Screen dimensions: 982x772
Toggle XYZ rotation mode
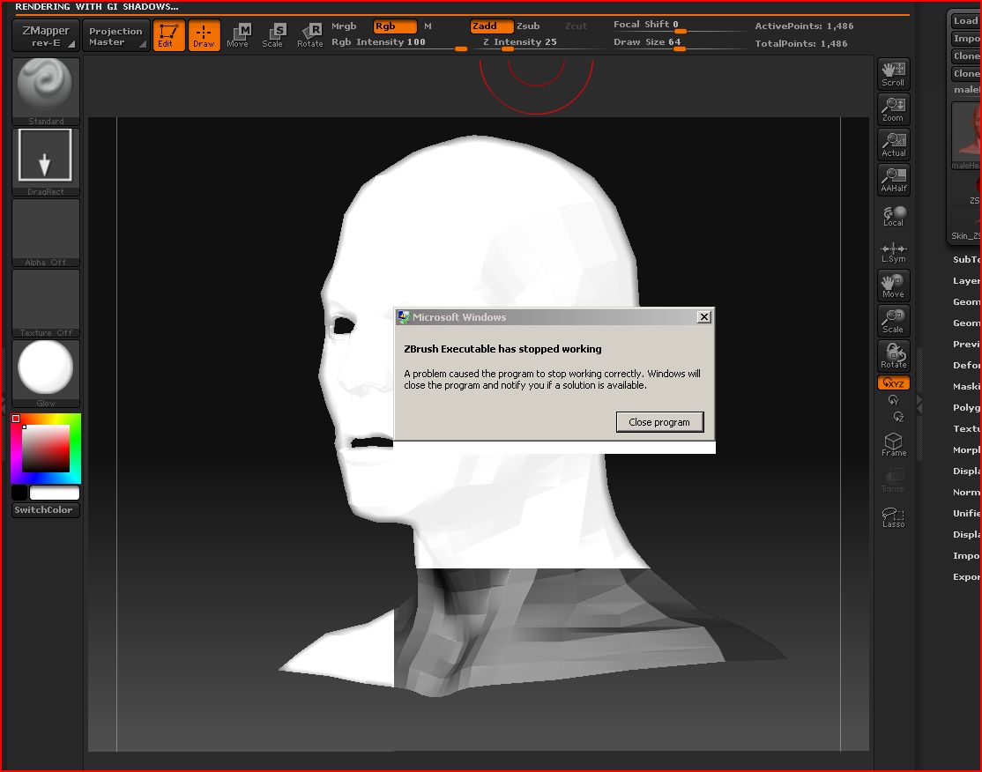click(894, 383)
